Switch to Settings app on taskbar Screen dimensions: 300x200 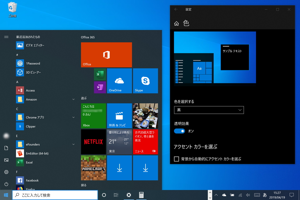[x=129, y=195]
